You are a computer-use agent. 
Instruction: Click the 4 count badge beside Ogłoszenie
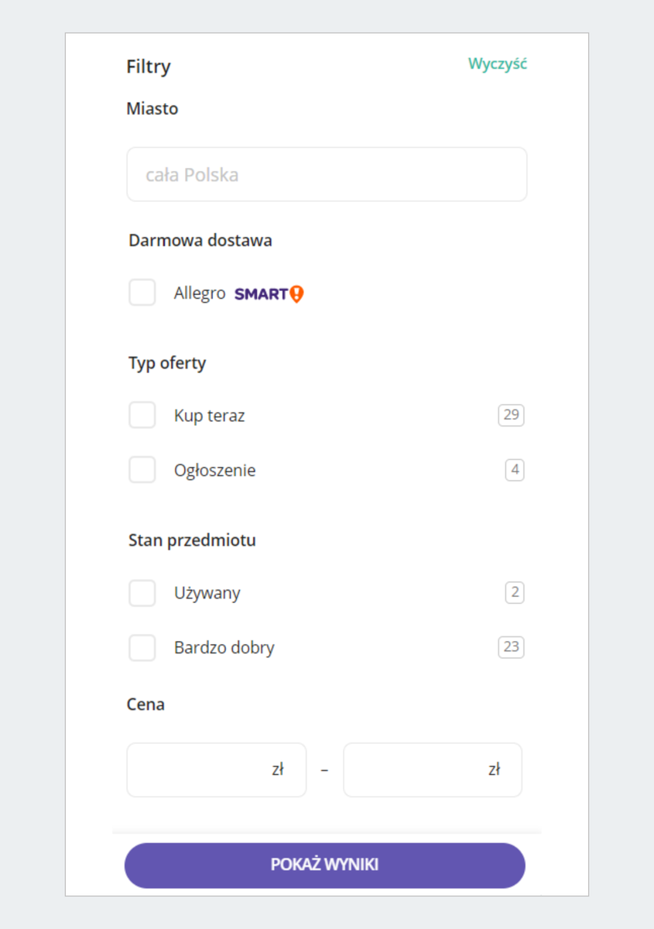pos(514,470)
